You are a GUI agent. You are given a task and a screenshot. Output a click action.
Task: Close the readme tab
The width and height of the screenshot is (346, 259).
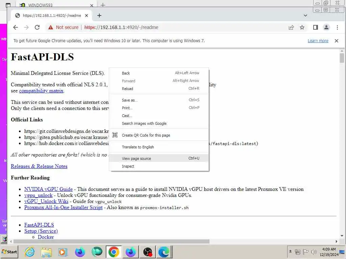(x=86, y=16)
